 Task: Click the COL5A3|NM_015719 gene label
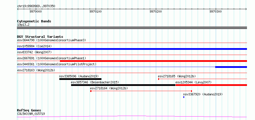(x=31, y=114)
